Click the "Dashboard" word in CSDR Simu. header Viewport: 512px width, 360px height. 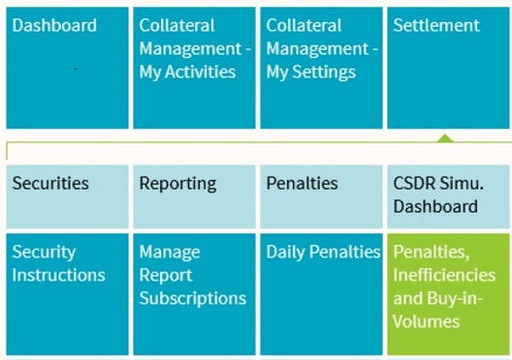[435, 206]
